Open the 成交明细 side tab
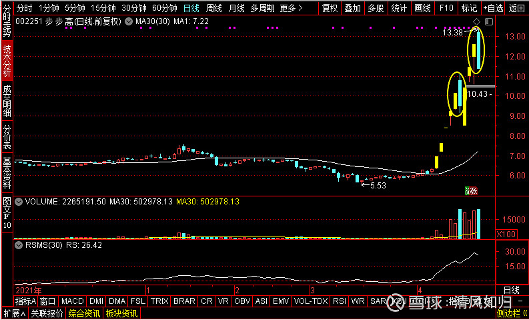This screenshot has width=529, height=320. [7, 102]
